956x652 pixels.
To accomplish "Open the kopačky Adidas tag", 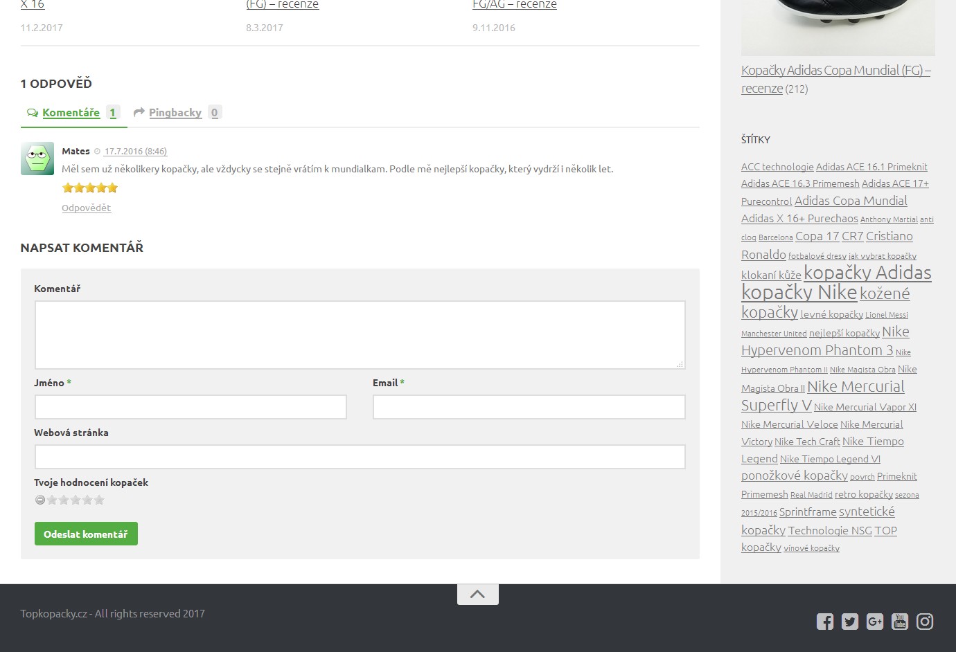I will point(867,273).
